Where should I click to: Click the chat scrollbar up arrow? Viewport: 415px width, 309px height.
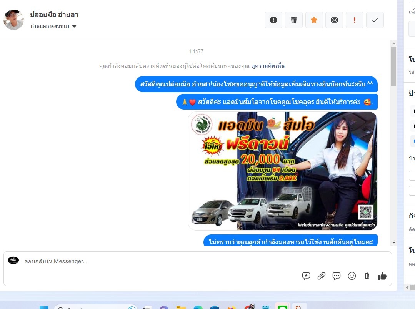[393, 43]
